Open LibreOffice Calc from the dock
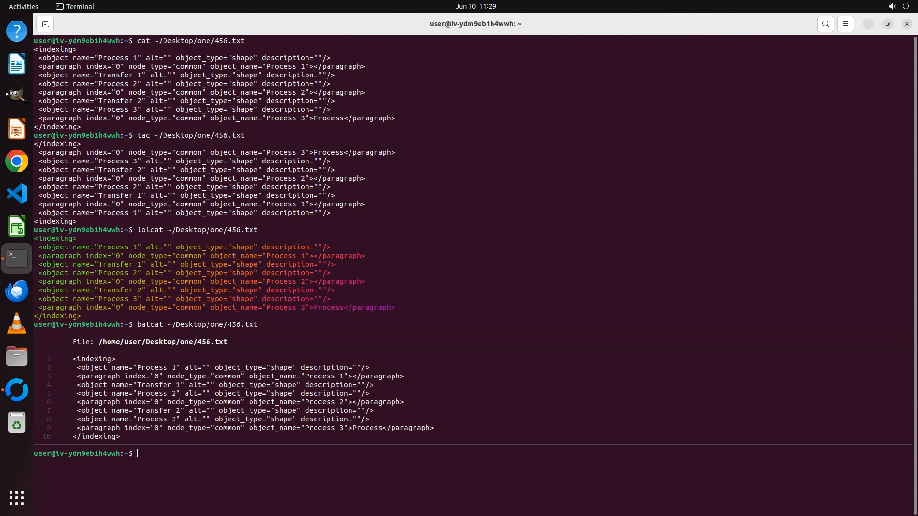Screen dimensions: 918x516 pyautogui.click(x=17, y=226)
